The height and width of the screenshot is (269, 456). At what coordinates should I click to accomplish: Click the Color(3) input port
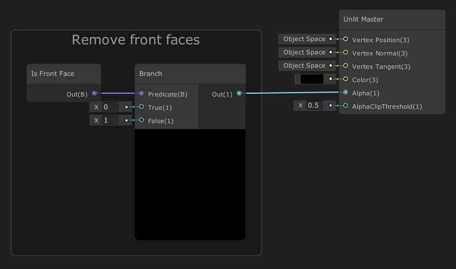(346, 79)
